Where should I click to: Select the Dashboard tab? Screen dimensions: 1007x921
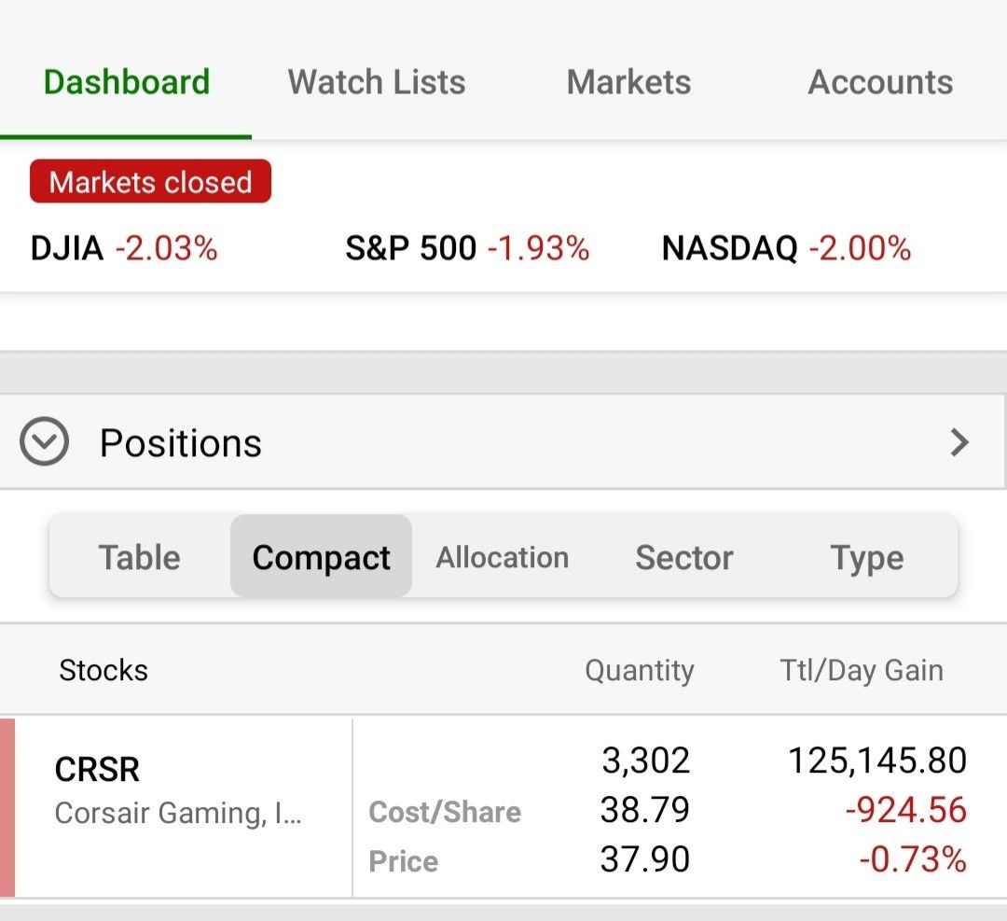127,82
